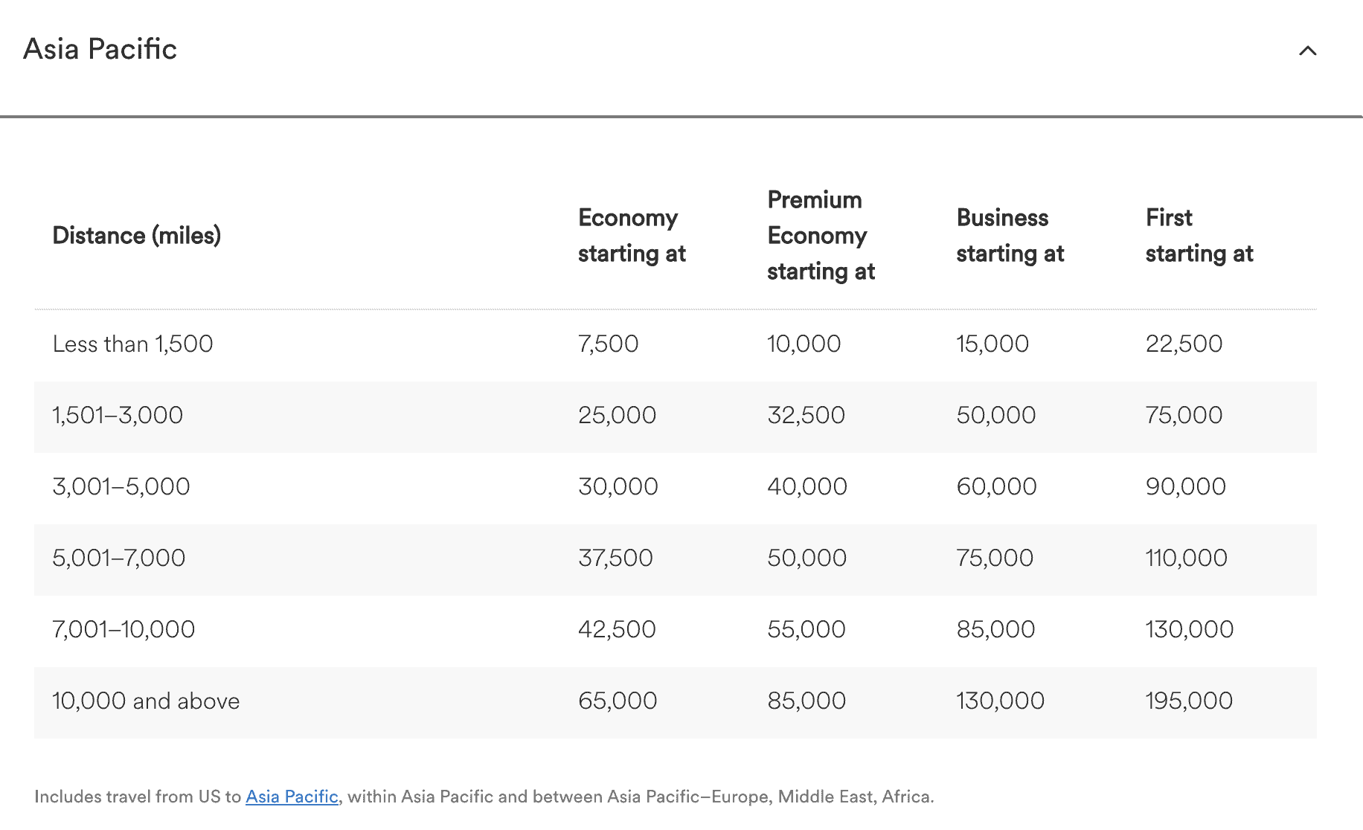Click the Premium Economy starting at header
The image size is (1363, 830).
click(820, 235)
